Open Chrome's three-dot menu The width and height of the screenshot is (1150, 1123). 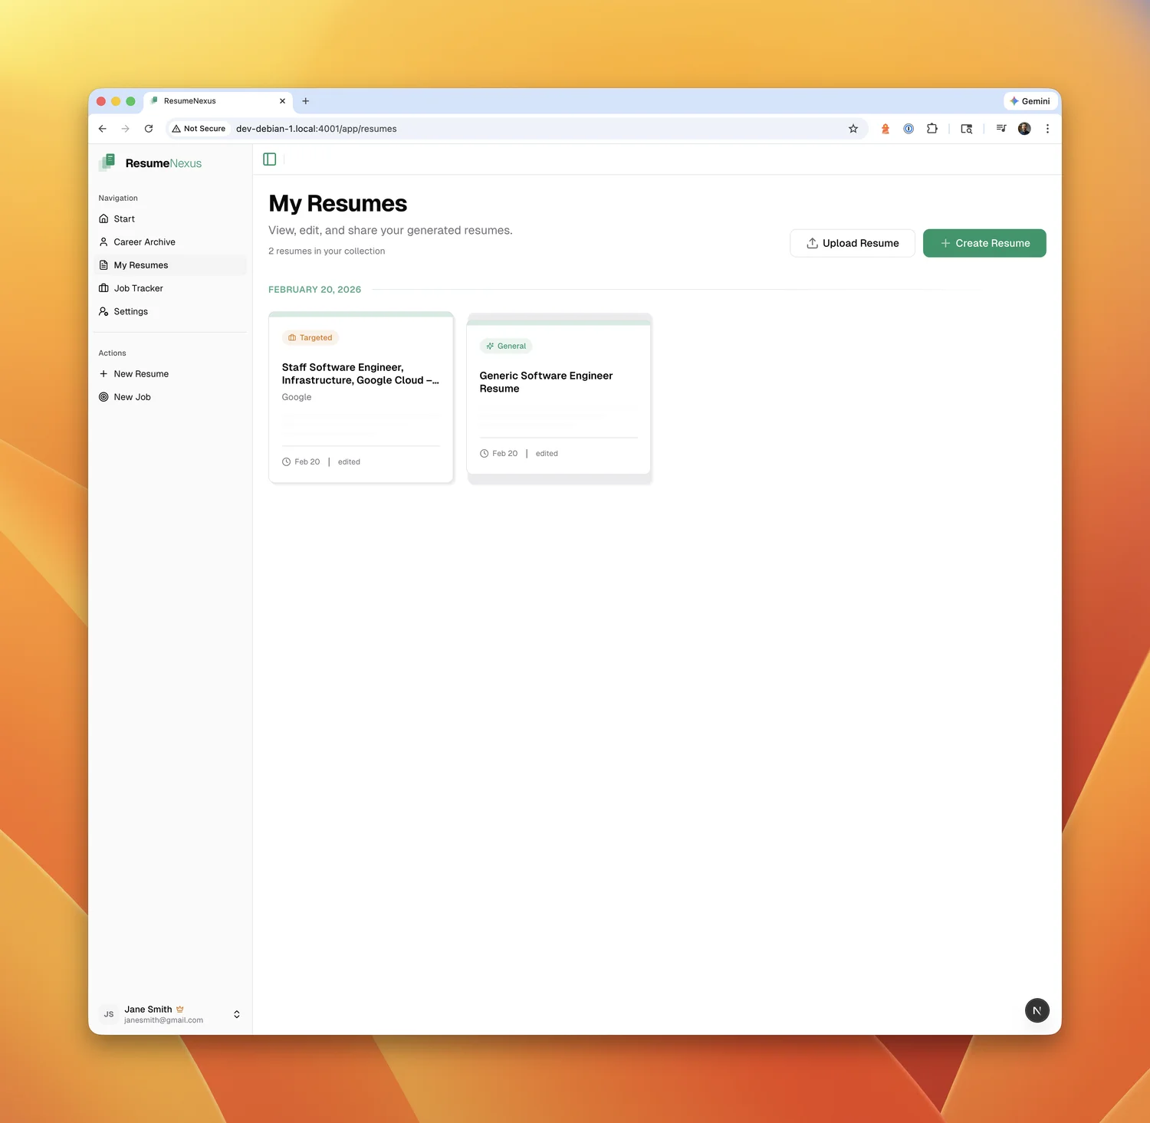pyautogui.click(x=1047, y=129)
